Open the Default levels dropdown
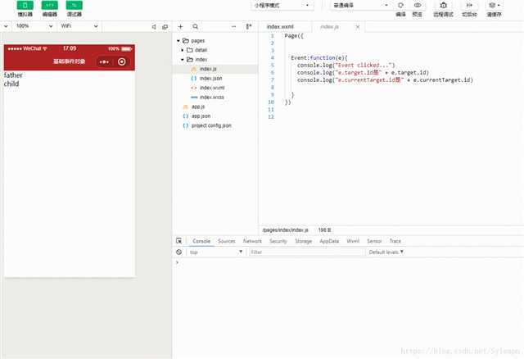This screenshot has height=359, width=524. tap(386, 252)
